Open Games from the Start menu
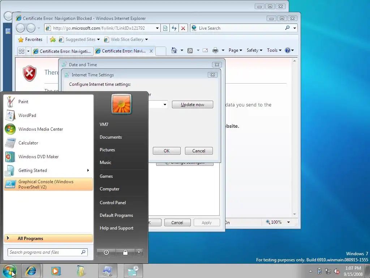 (106, 176)
